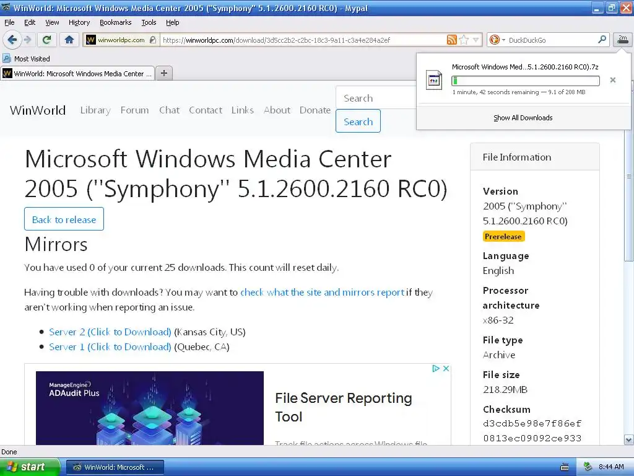Reload the page with the refresh icon
This screenshot has height=476, width=634.
[x=47, y=40]
